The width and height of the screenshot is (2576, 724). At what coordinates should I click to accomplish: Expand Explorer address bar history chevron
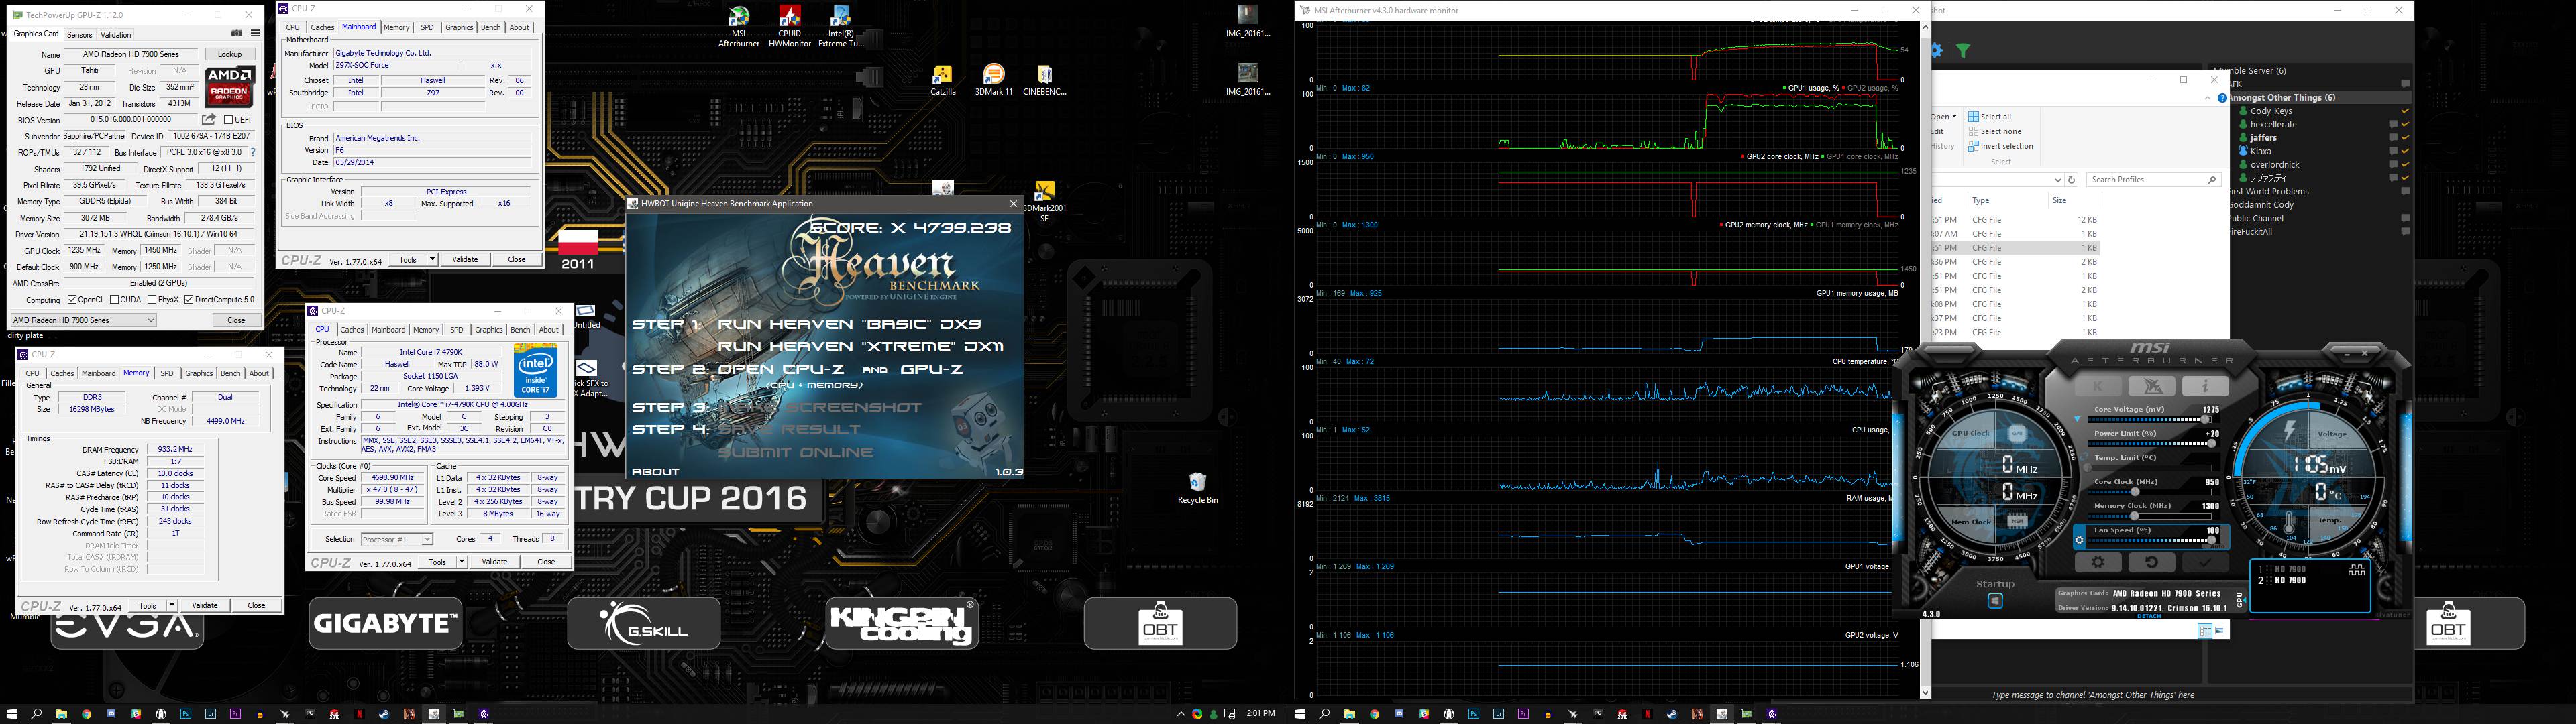coord(2057,180)
